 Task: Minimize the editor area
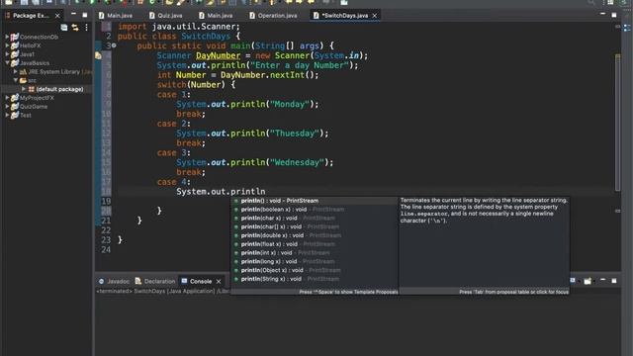click(x=602, y=14)
